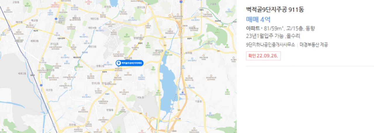Select the 반월동 district label

[110, 110]
